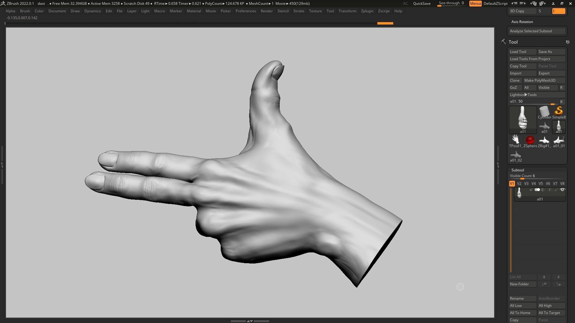Collapse the Tool palette title
The width and height of the screenshot is (575, 323).
click(x=513, y=42)
